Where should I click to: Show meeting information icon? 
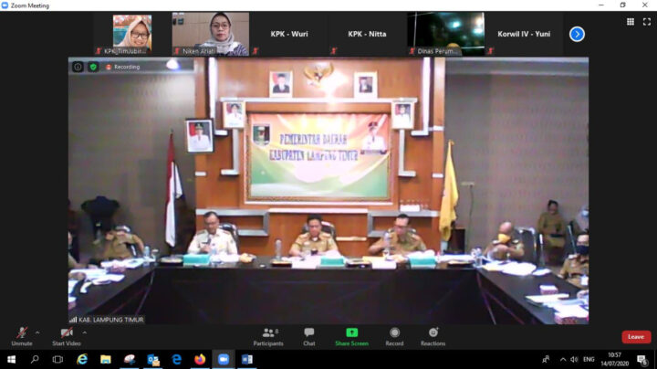78,67
